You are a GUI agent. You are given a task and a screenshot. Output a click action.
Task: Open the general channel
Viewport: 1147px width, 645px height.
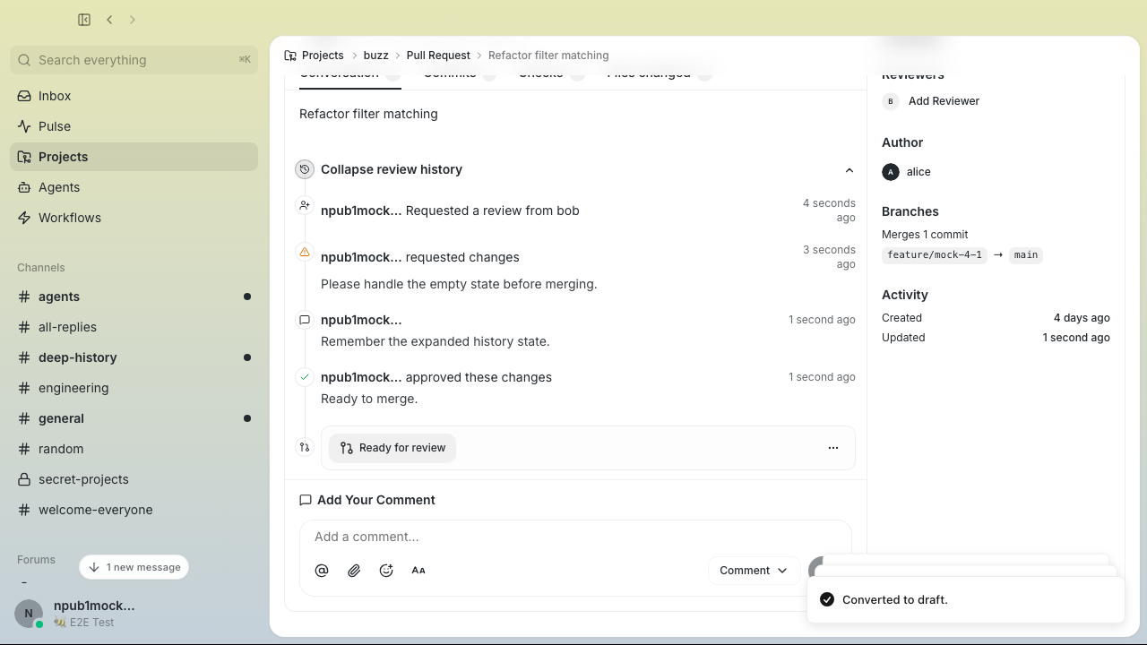[x=134, y=418]
